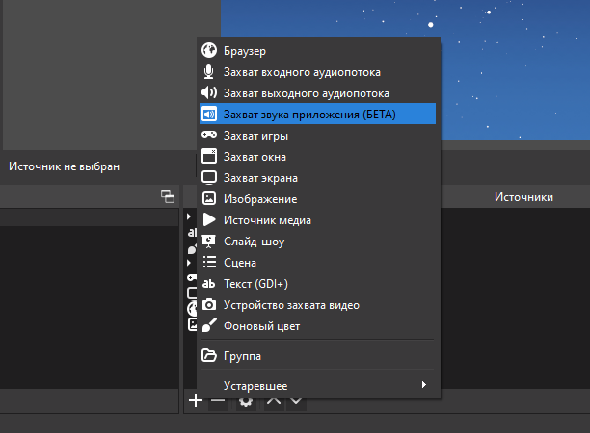Screen dimensions: 590x433
Task: Click the play triangle icon for Источник медиа
Action: tap(209, 219)
